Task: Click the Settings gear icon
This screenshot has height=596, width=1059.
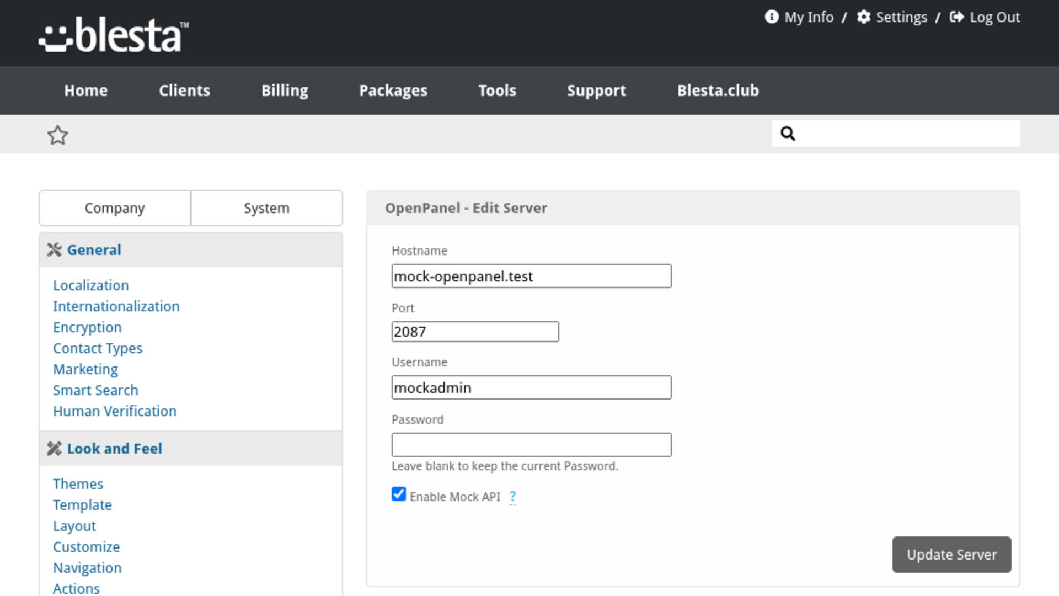Action: (x=863, y=17)
